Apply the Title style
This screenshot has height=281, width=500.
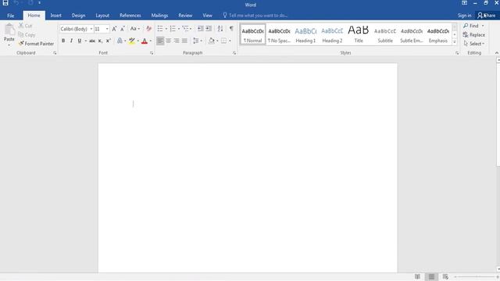359,34
